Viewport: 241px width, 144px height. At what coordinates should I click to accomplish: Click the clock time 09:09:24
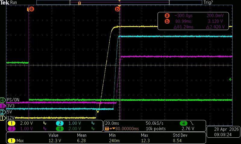223,135
